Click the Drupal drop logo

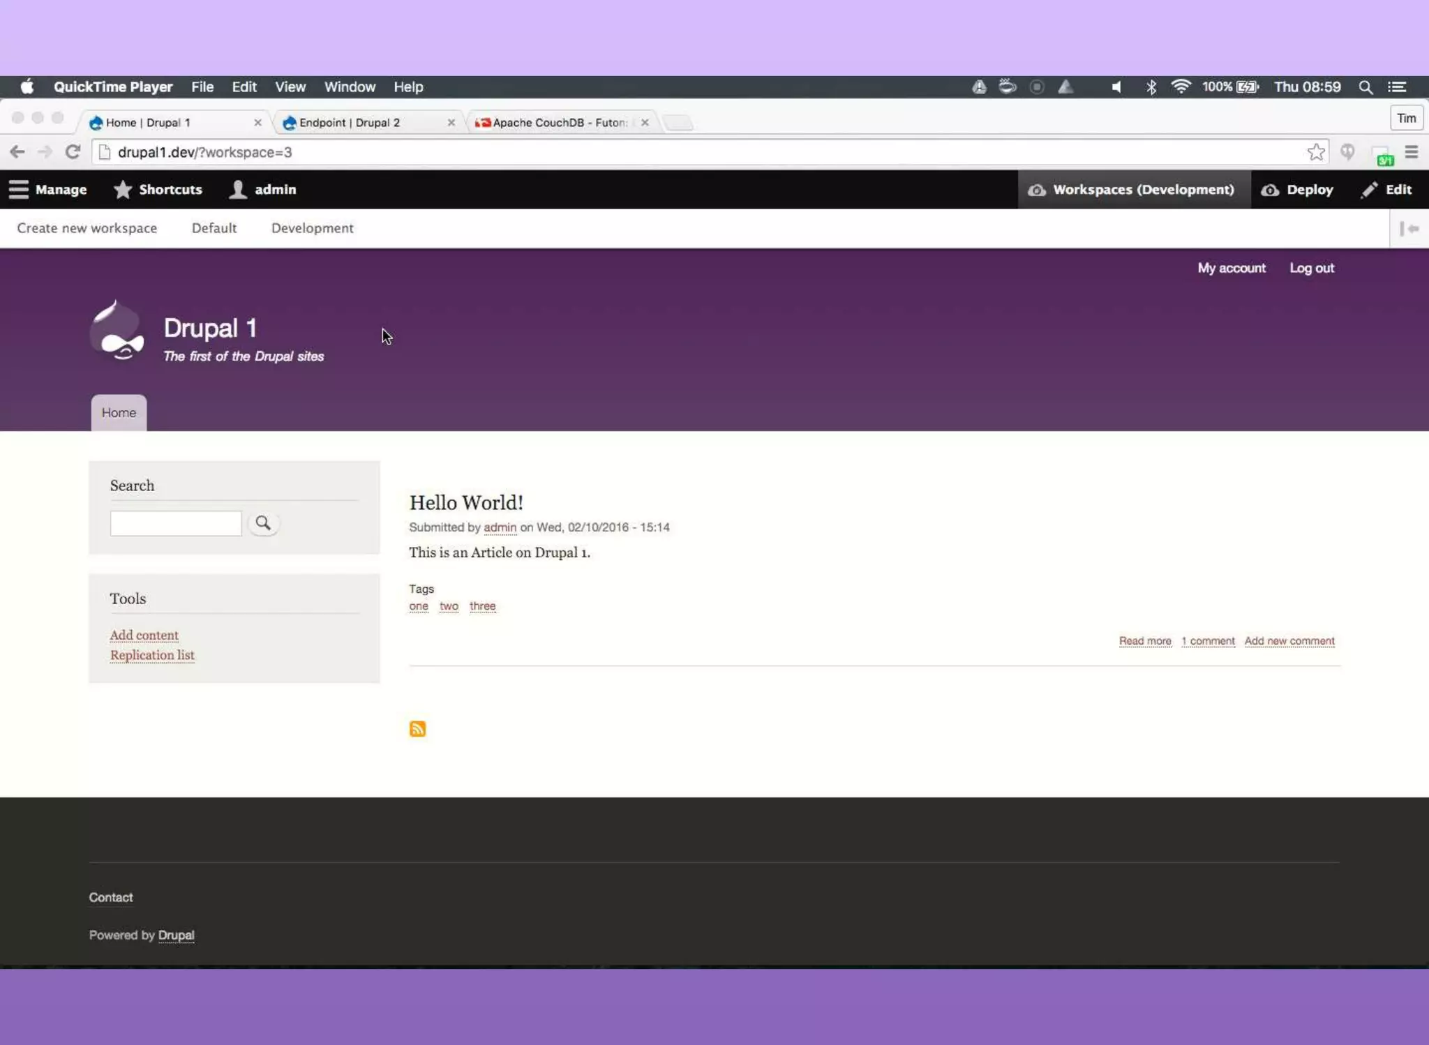point(117,331)
